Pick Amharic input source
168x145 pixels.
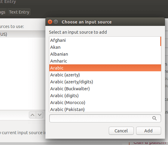coord(105,61)
